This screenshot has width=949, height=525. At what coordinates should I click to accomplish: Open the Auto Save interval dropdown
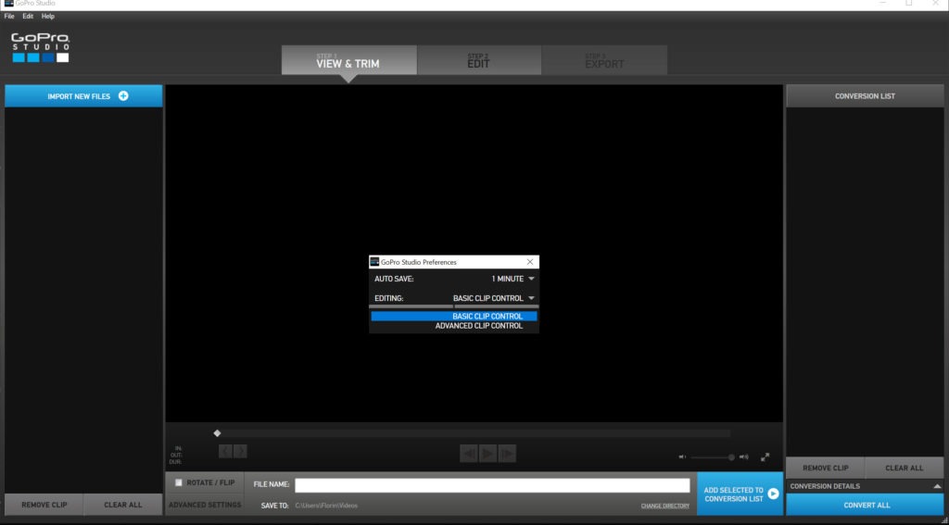coord(513,279)
